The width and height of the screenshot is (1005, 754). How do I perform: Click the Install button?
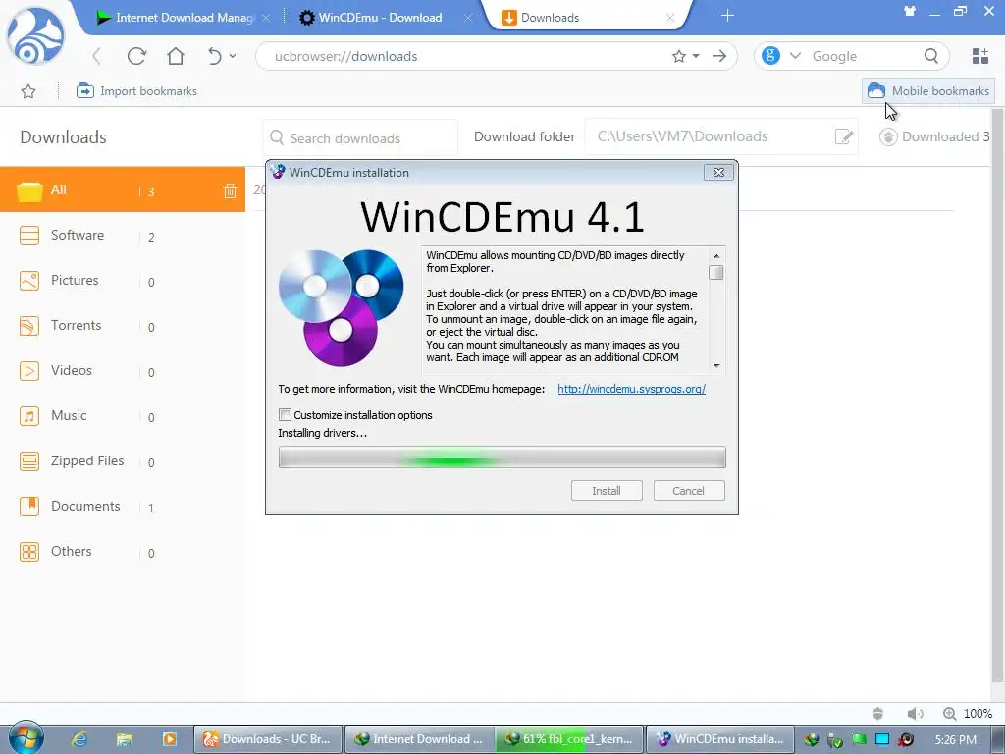point(607,491)
